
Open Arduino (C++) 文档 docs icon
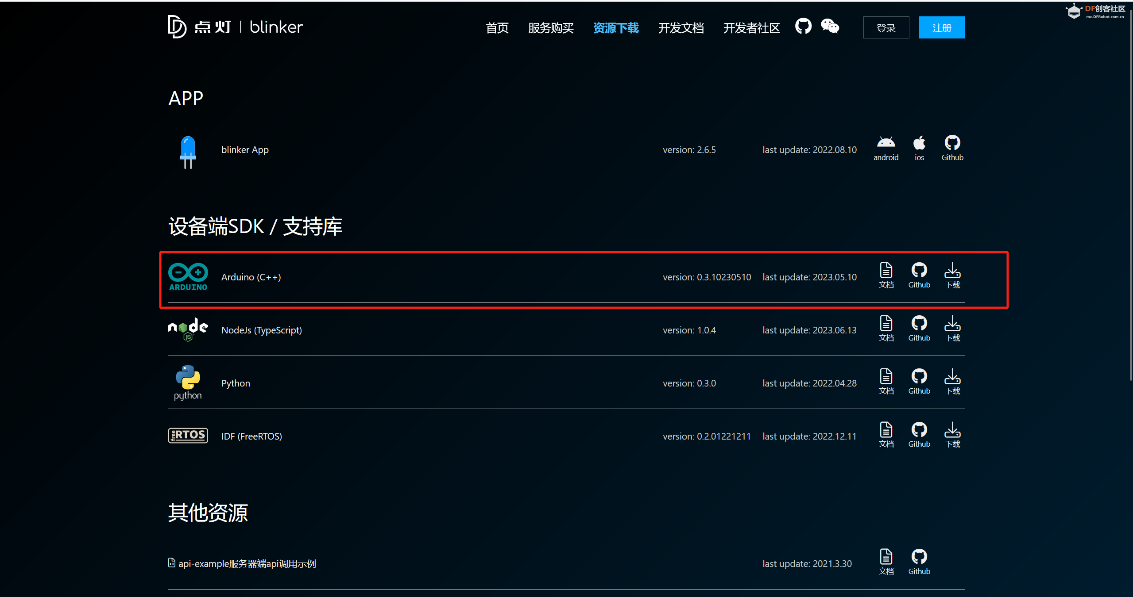[x=886, y=276]
